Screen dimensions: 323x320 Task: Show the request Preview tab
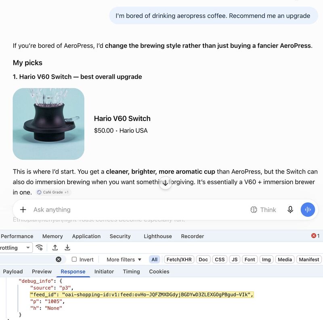[x=42, y=271]
